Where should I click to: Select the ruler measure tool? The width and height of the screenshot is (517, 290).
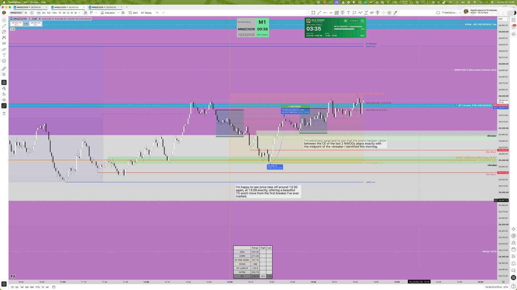click(4, 69)
